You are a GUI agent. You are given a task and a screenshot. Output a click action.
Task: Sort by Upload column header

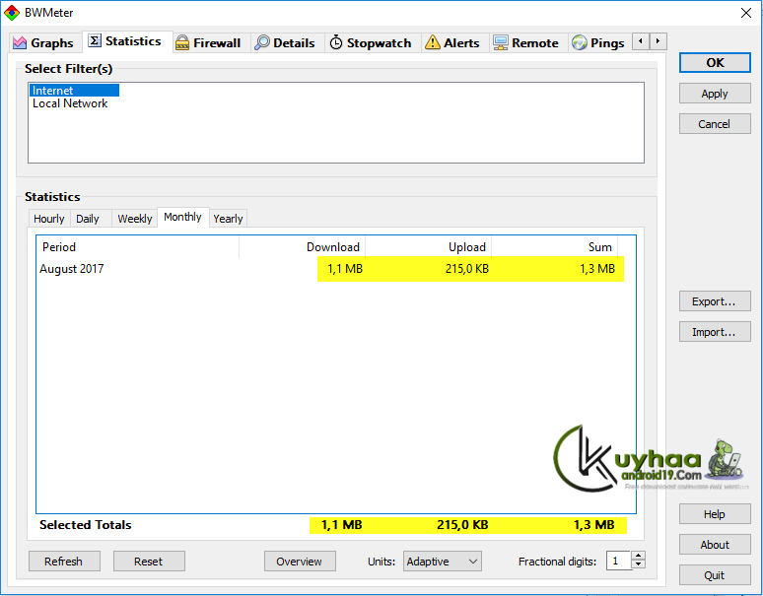coord(429,247)
